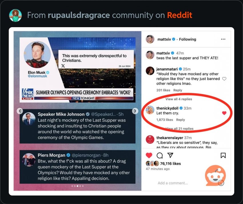Image resolution: width=243 pixels, height=204 pixels.
Task: Toggle like on jenanmatari's comment
Action: [224, 79]
